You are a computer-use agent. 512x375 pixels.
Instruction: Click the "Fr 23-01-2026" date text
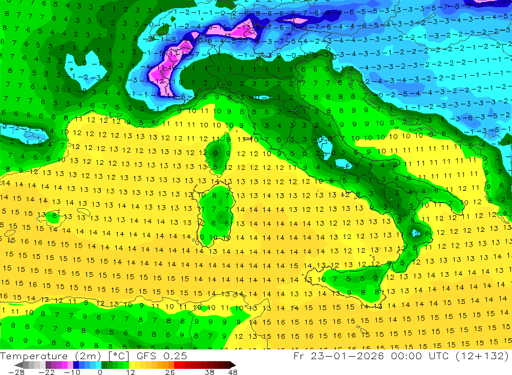[x=338, y=356]
